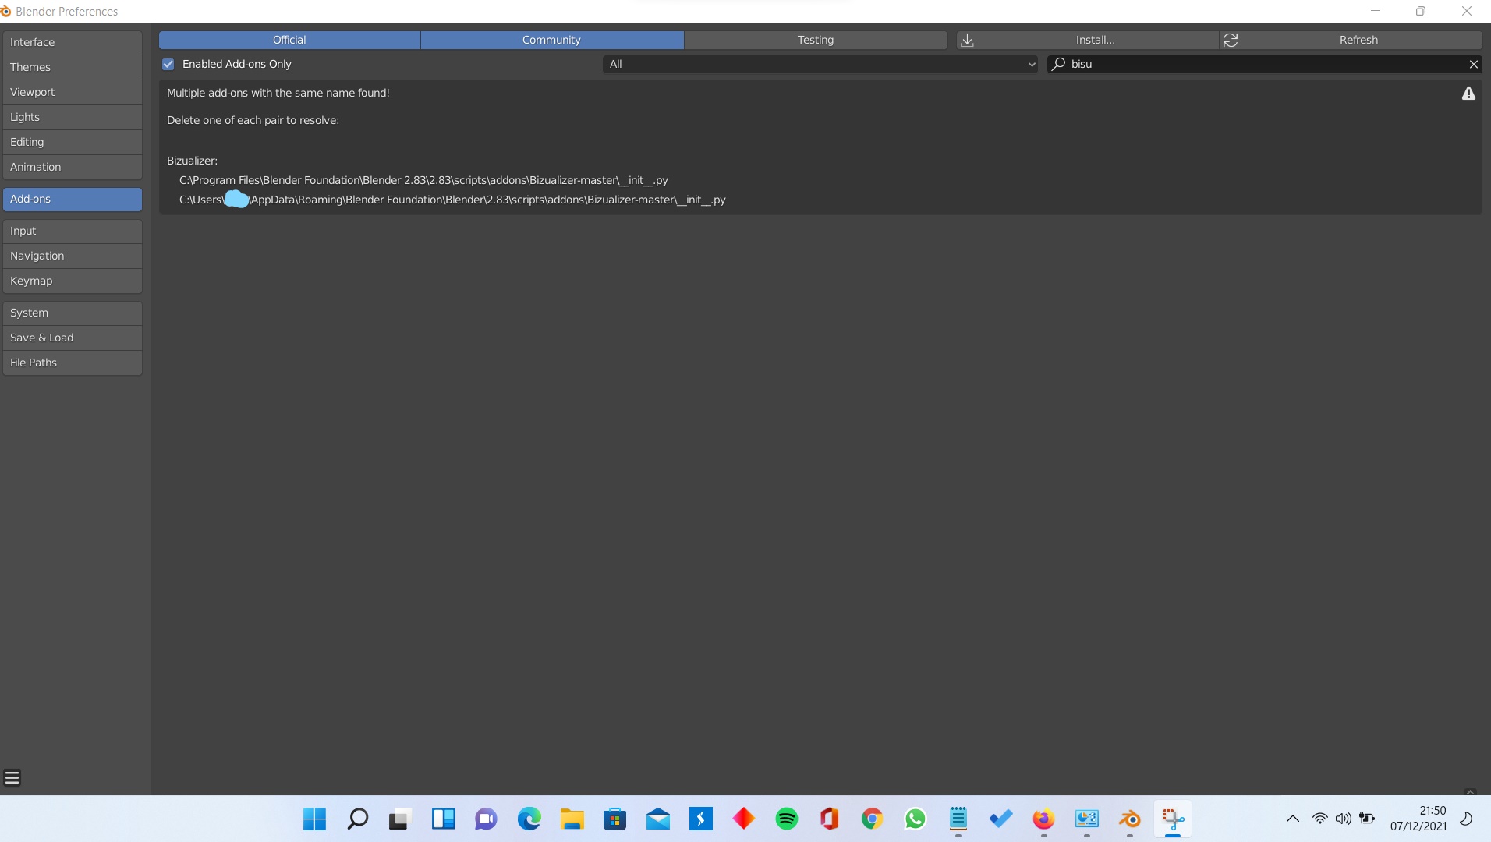Open the Editing preferences section
The width and height of the screenshot is (1491, 842).
[73, 142]
